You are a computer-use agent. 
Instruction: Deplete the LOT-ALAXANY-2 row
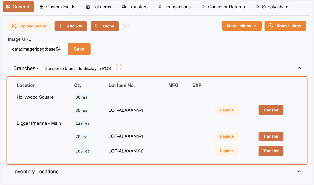[227, 151]
